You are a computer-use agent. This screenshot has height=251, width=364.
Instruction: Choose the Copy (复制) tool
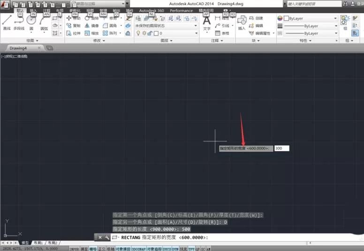tap(73, 25)
